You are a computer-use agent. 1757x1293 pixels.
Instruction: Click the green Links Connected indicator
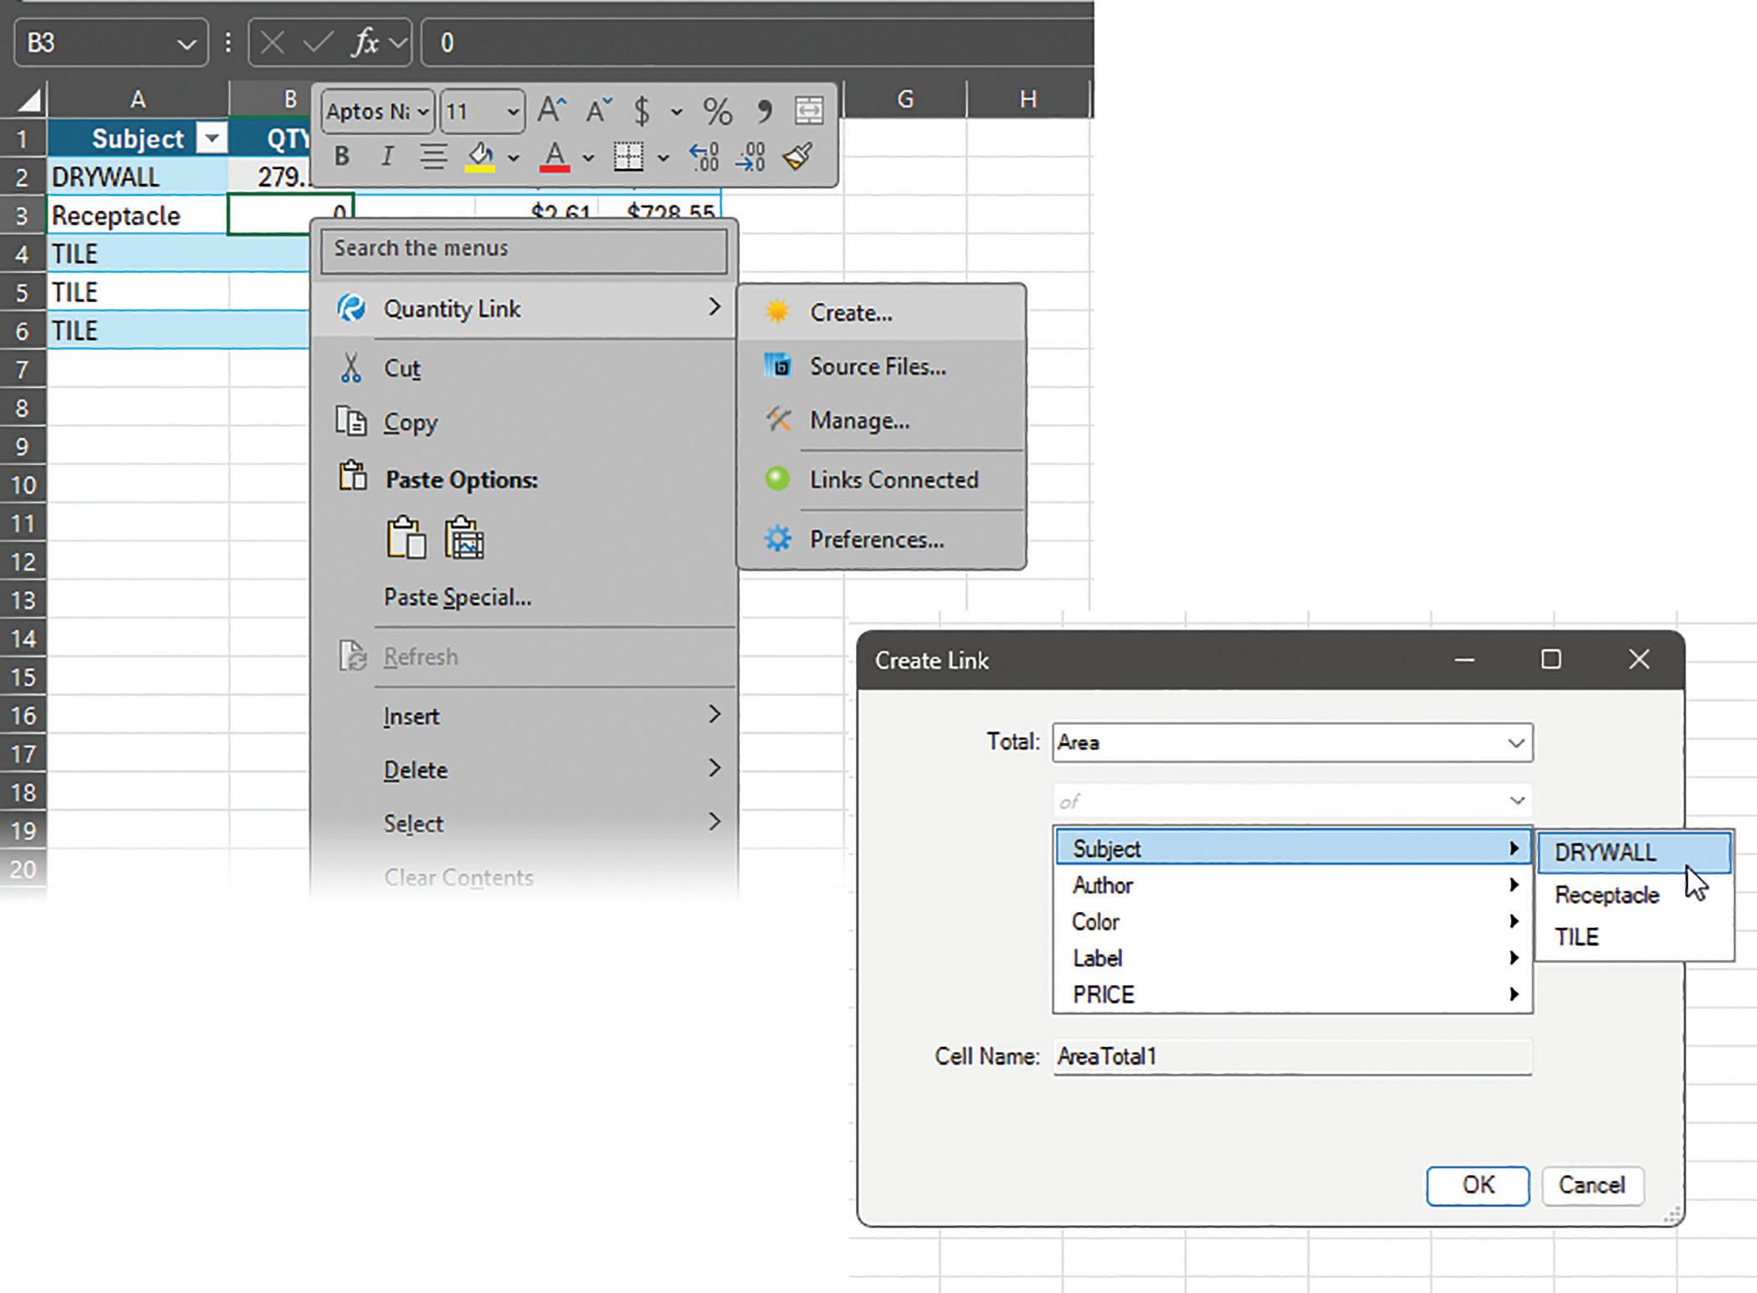click(x=777, y=479)
